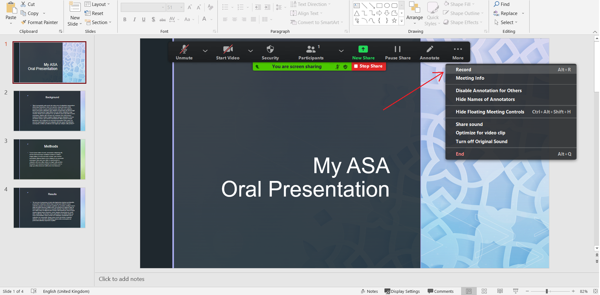Choose Record from the More menu
This screenshot has height=295, width=600.
[x=511, y=70]
